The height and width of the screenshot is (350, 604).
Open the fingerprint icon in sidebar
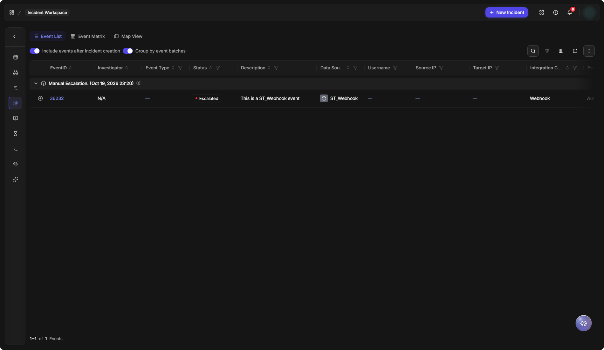click(15, 164)
